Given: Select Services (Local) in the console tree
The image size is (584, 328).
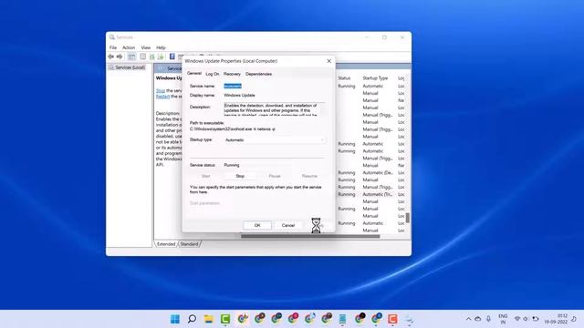Looking at the screenshot, I should point(127,67).
